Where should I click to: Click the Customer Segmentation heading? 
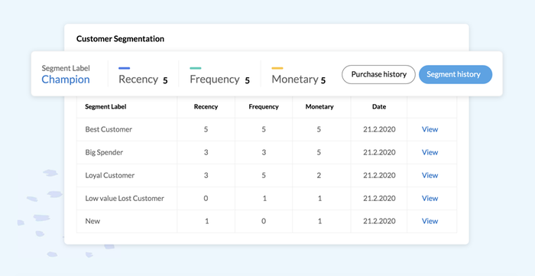pyautogui.click(x=120, y=39)
